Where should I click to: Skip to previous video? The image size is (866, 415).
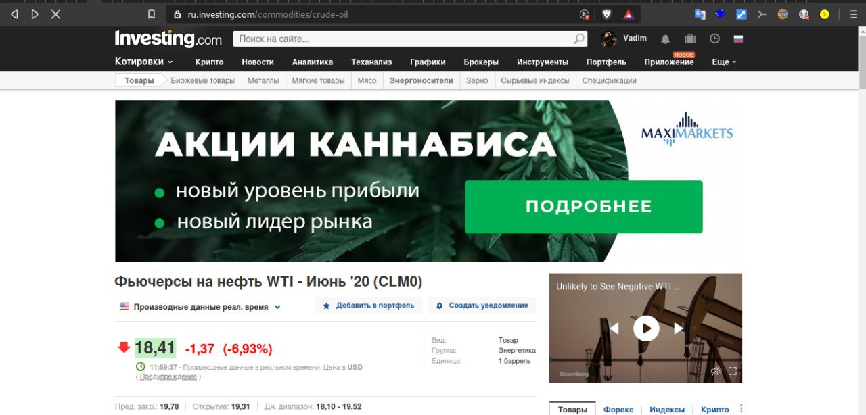[614, 328]
